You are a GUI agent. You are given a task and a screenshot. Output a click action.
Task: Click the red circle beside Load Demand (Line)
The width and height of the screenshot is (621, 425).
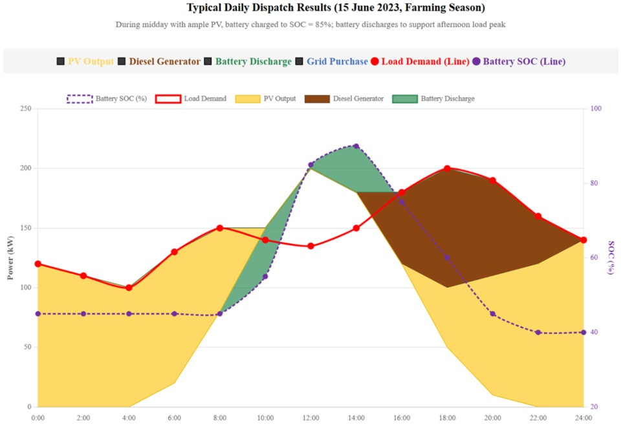(375, 61)
